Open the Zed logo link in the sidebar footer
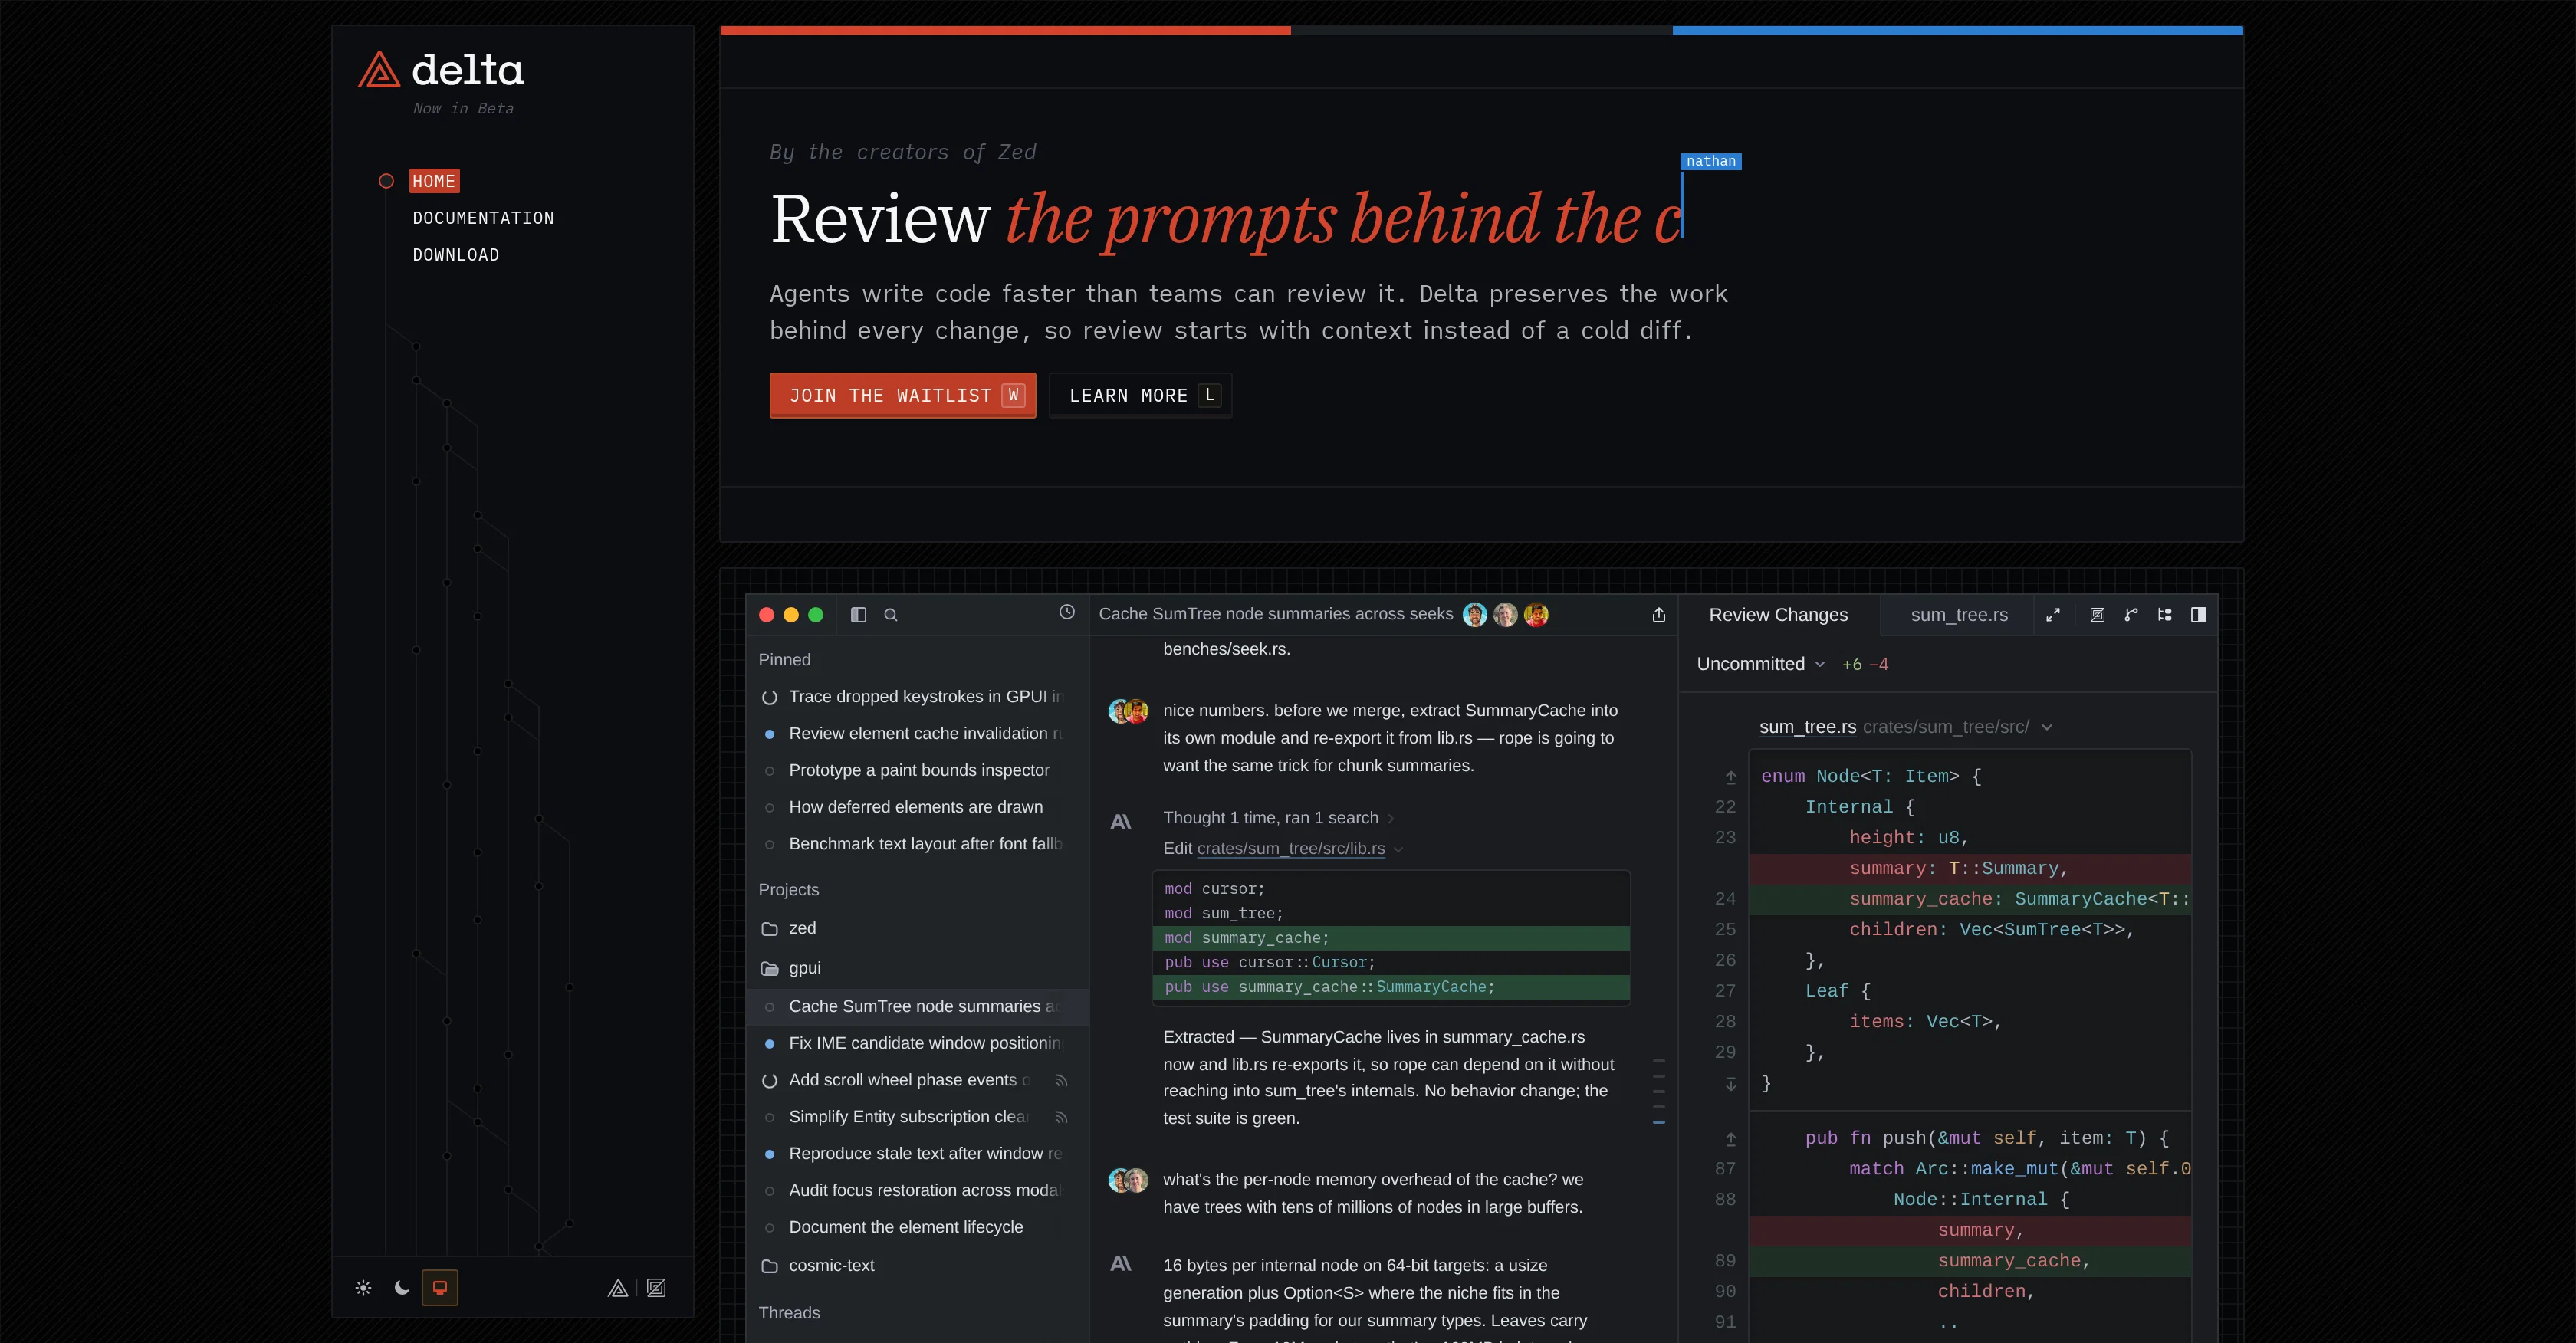Image resolution: width=2576 pixels, height=1343 pixels. [656, 1288]
